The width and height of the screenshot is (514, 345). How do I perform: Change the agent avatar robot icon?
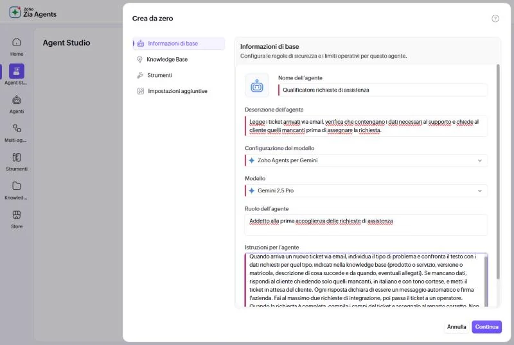coord(257,85)
